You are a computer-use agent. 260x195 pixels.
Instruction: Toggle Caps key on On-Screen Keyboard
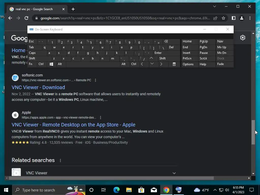(x=37, y=53)
